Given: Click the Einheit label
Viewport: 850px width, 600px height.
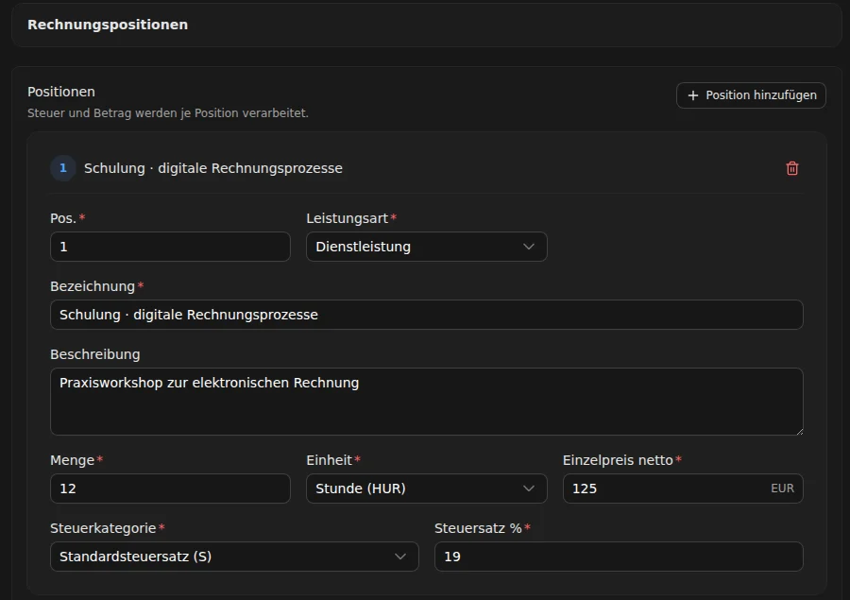Looking at the screenshot, I should tap(329, 460).
